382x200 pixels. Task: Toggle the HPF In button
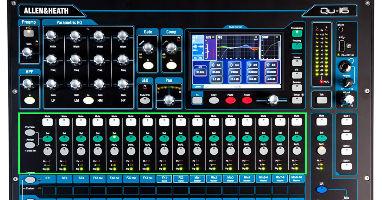tap(30, 101)
